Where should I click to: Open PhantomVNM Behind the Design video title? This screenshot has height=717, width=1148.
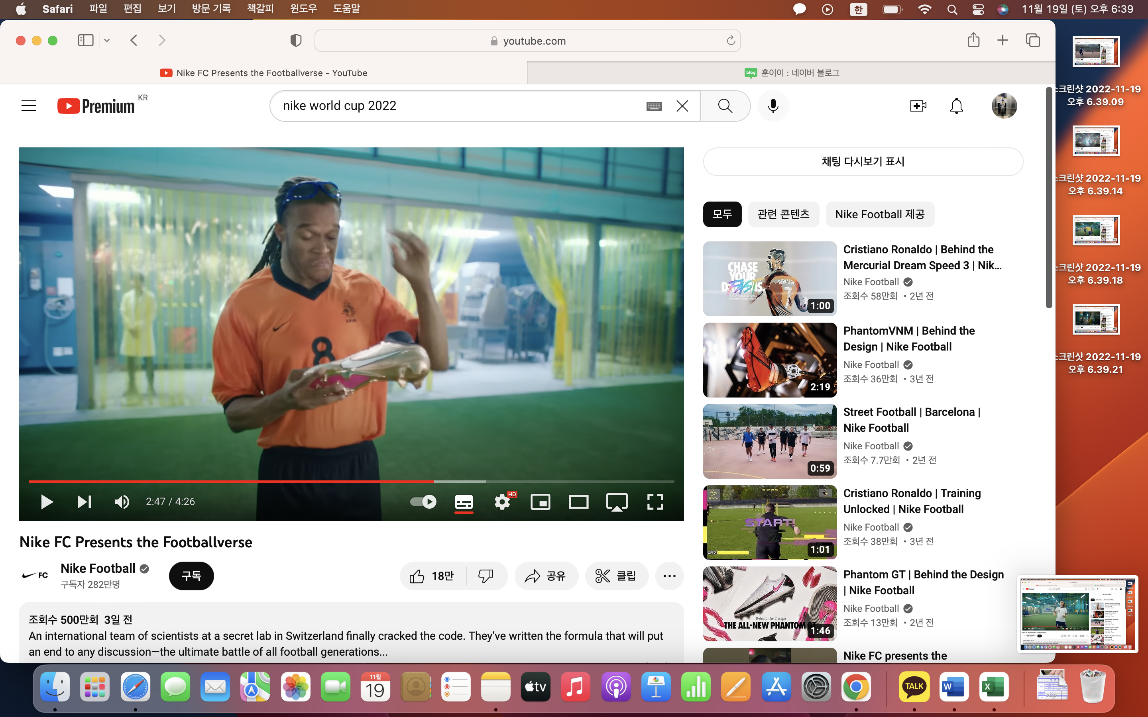pyautogui.click(x=909, y=339)
